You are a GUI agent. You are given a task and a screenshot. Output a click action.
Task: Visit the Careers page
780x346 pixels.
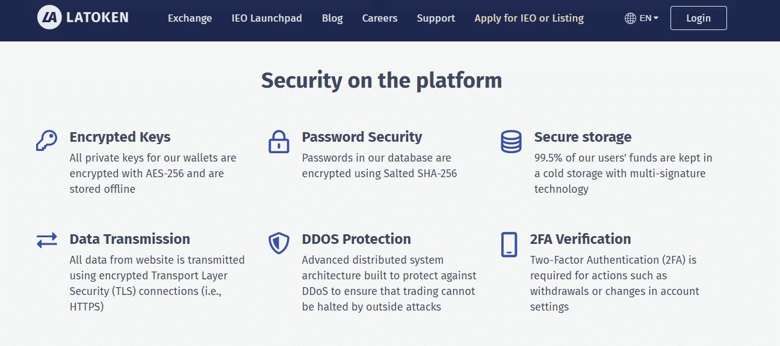coord(380,18)
